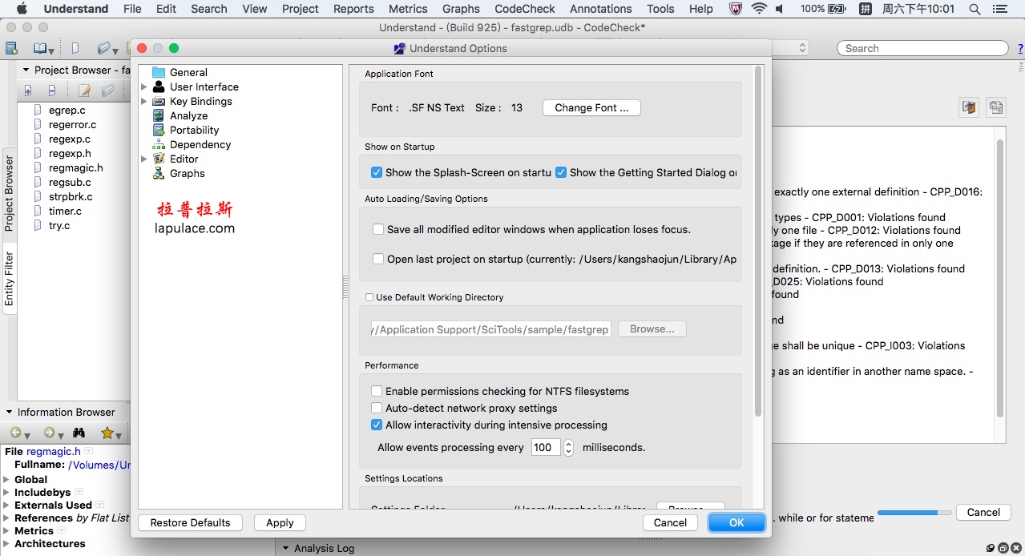The image size is (1025, 556).
Task: Click the Analyze category icon
Action: pos(159,115)
